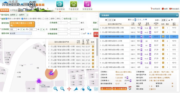This screenshot has width=180, height=93.
Task: Click the red 搜尋 search button
Action: click(x=96, y=34)
